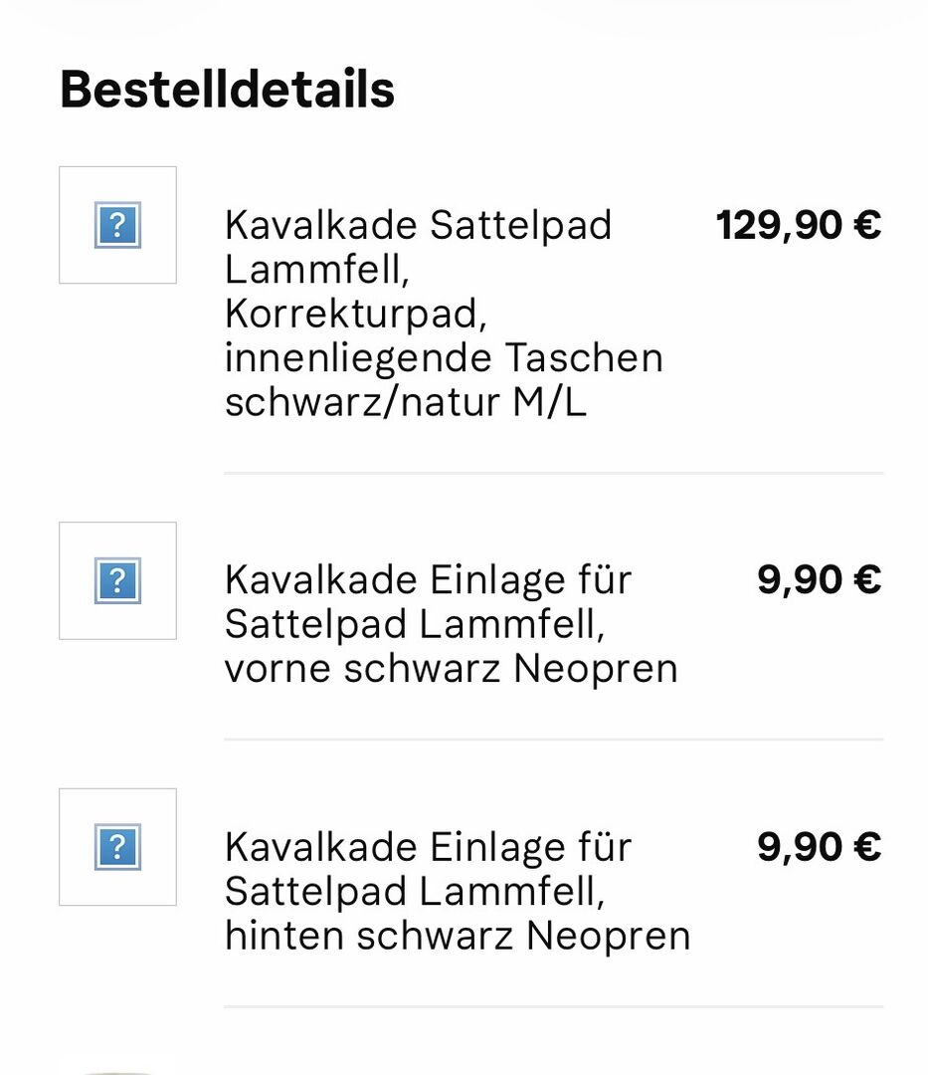Open the 'Kavalkade Sattelpad' product title
928x1075 pixels.
coord(418,225)
